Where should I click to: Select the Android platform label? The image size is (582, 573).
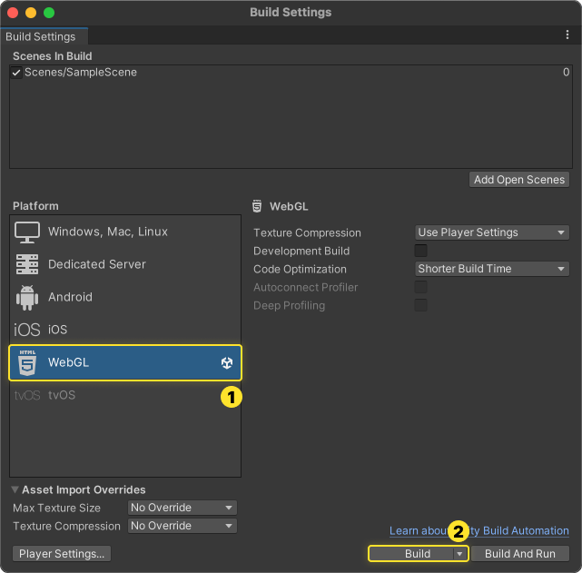coord(70,297)
